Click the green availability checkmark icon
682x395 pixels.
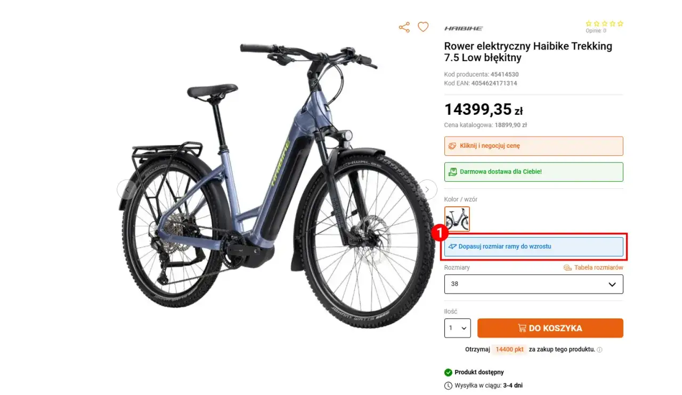[x=448, y=372]
